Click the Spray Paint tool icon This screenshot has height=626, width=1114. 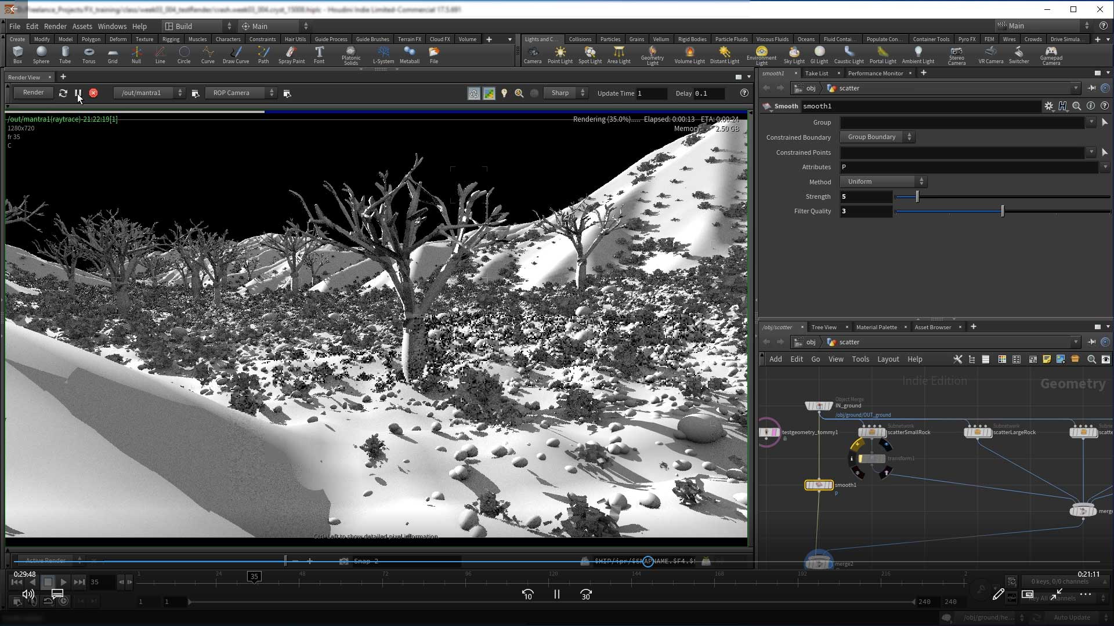[291, 54]
